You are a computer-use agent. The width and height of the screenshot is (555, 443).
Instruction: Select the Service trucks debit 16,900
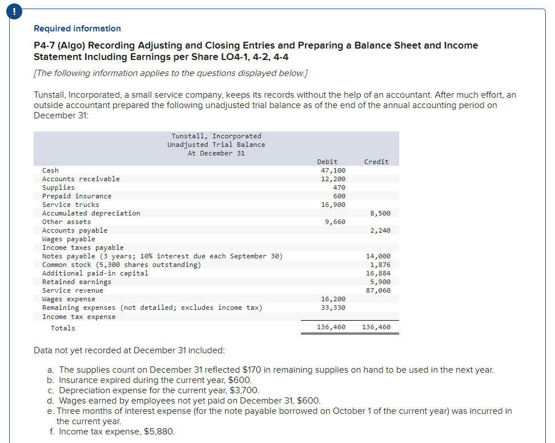(x=331, y=204)
